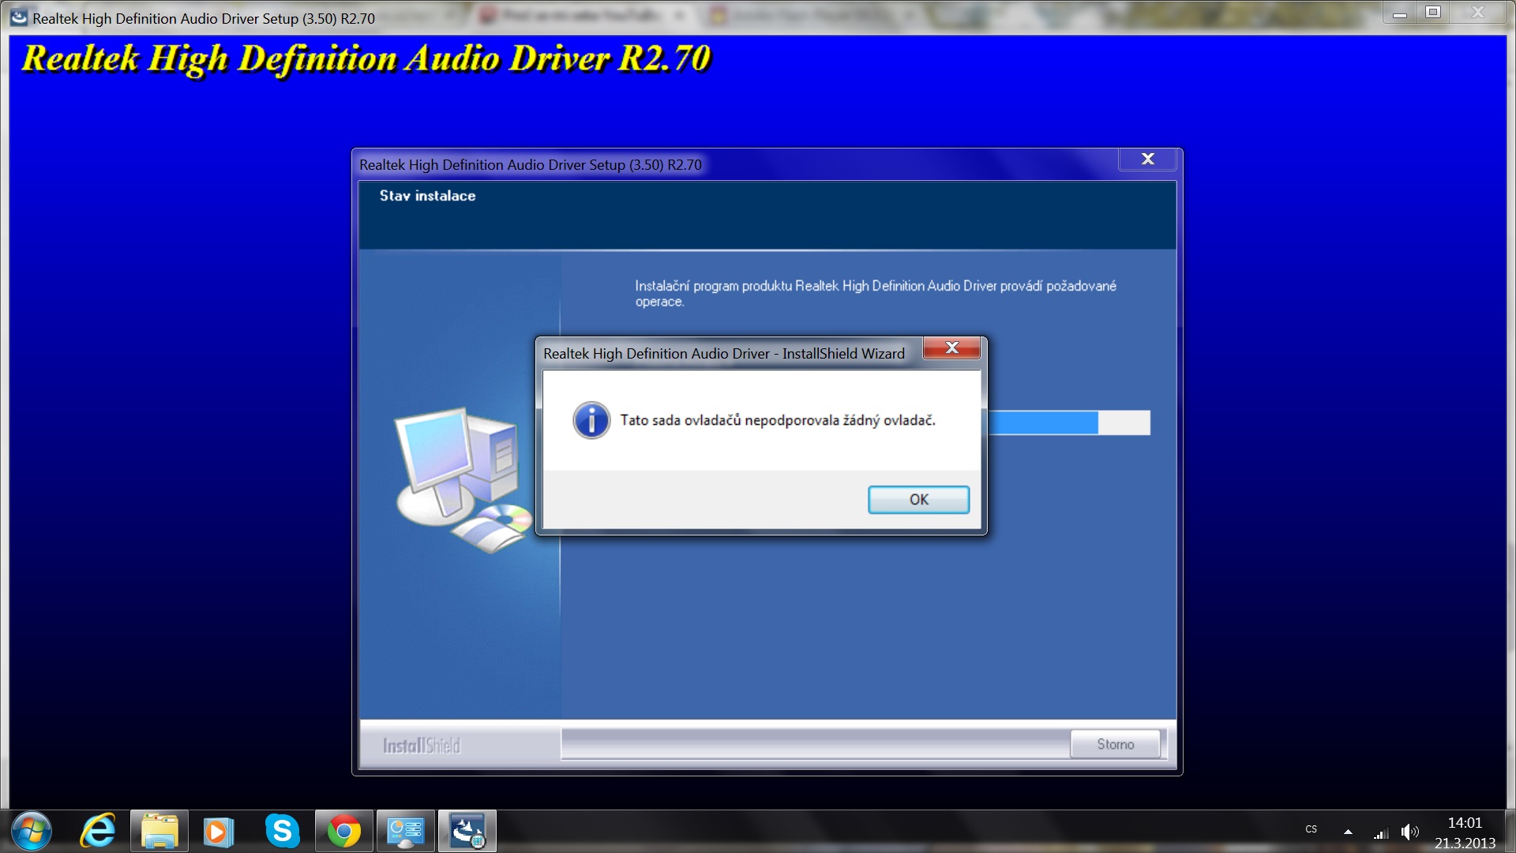Close the Realtek Driver Setup window

pos(1147,159)
